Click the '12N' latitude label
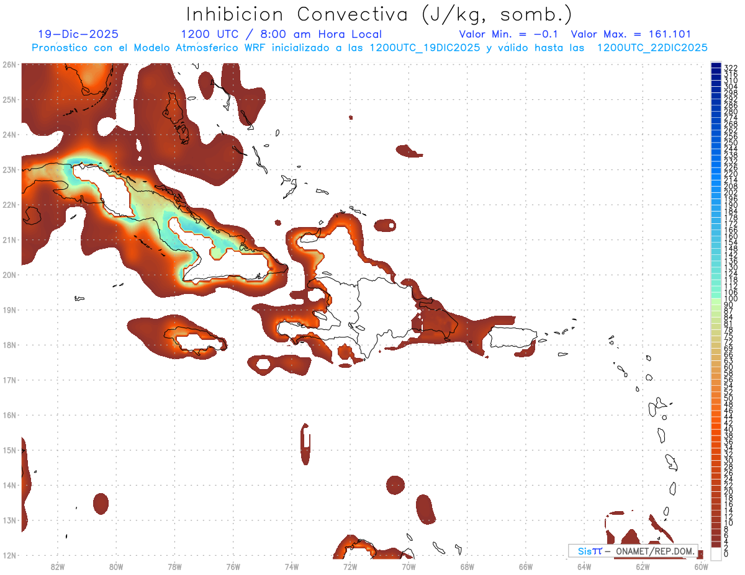Image resolution: width=745 pixels, height=575 pixels. pyautogui.click(x=9, y=555)
